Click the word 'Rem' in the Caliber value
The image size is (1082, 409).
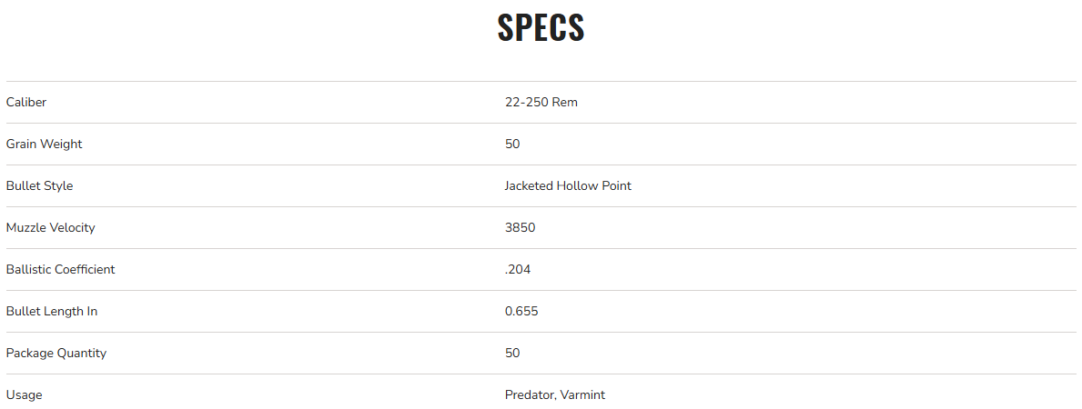point(565,102)
